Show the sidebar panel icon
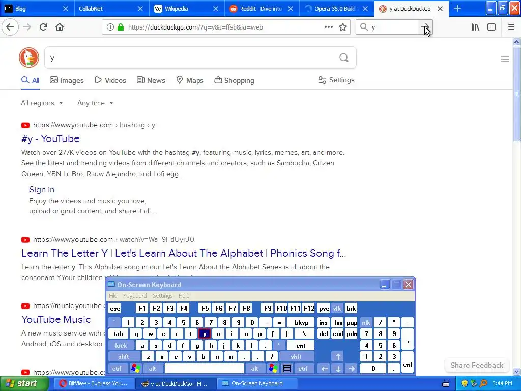 click(491, 27)
